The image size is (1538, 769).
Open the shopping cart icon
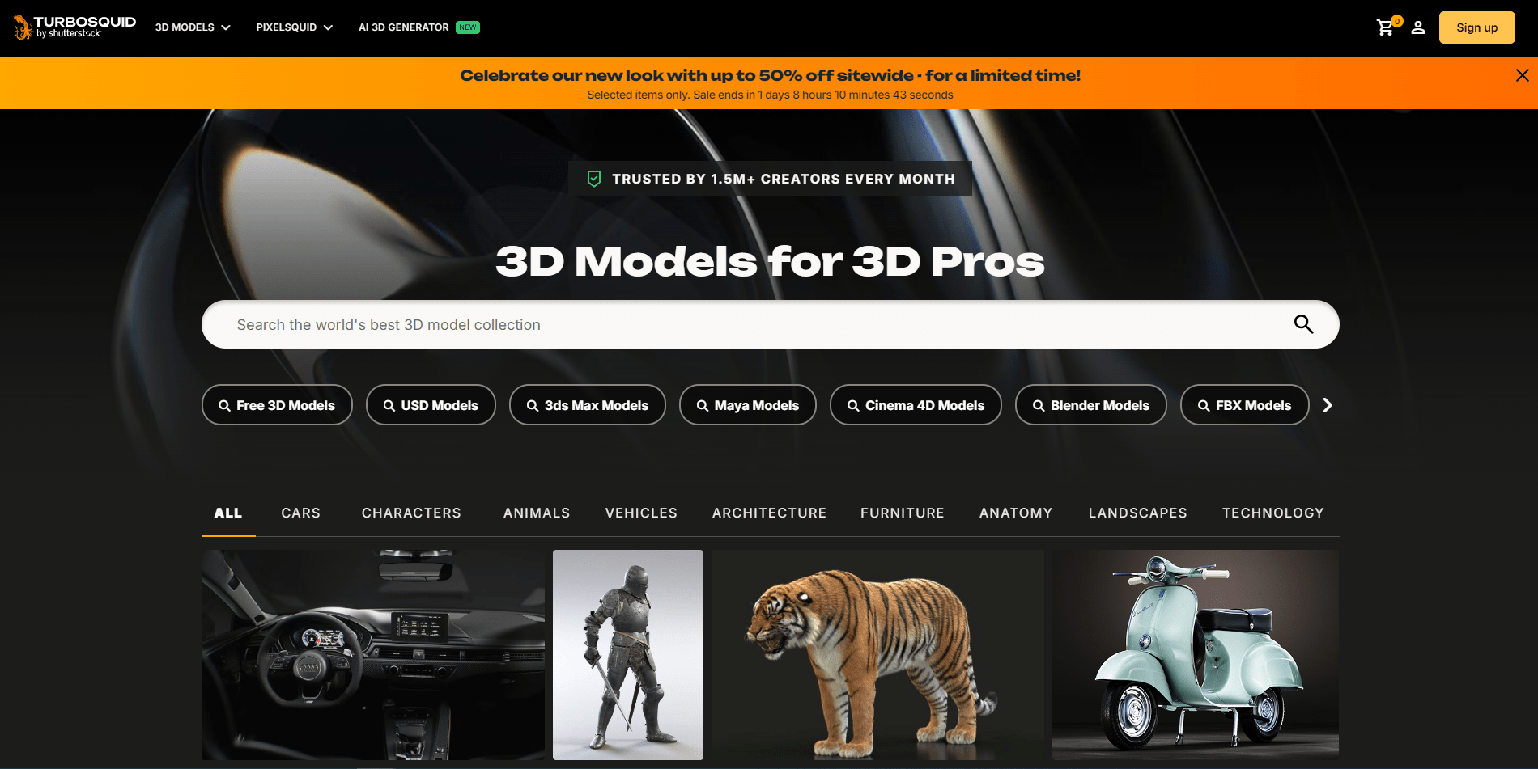[x=1386, y=27]
